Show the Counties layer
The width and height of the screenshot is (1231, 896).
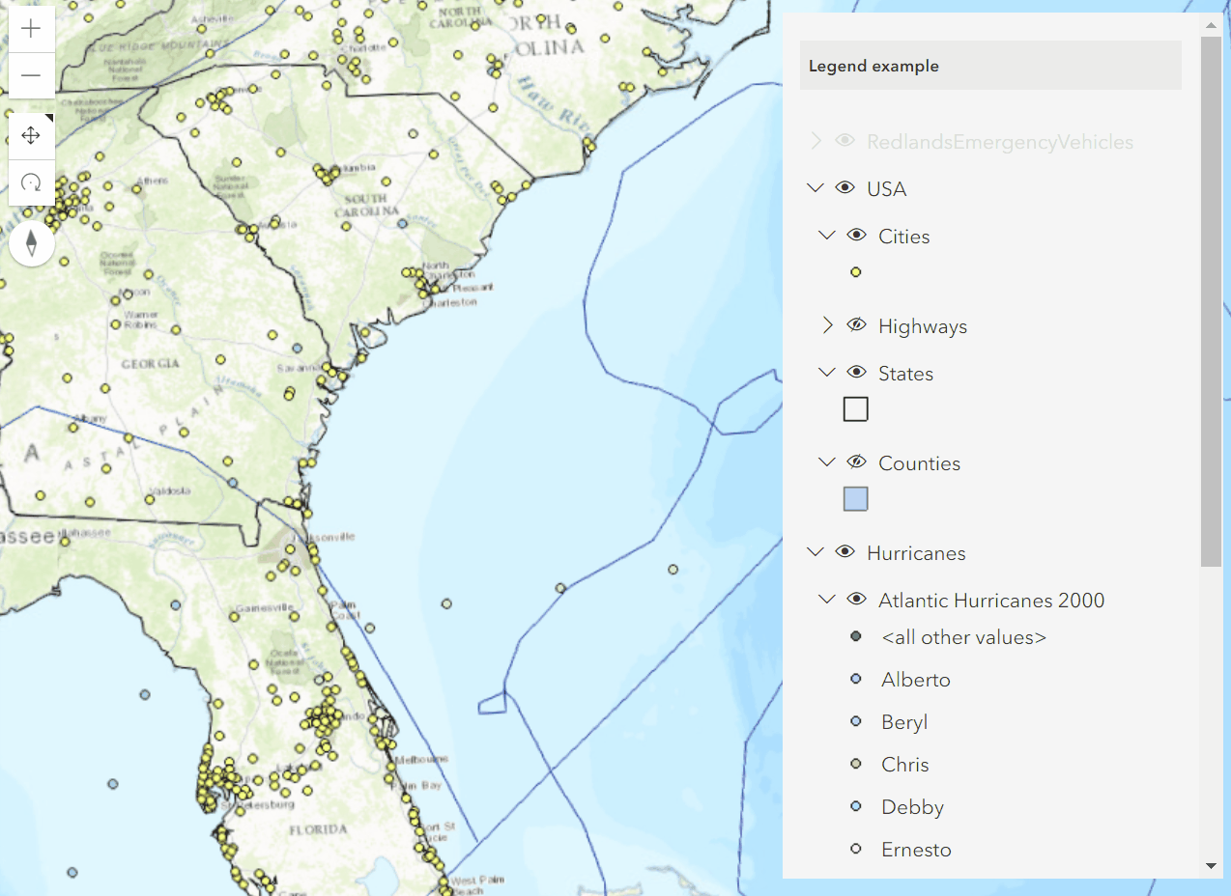pos(856,462)
